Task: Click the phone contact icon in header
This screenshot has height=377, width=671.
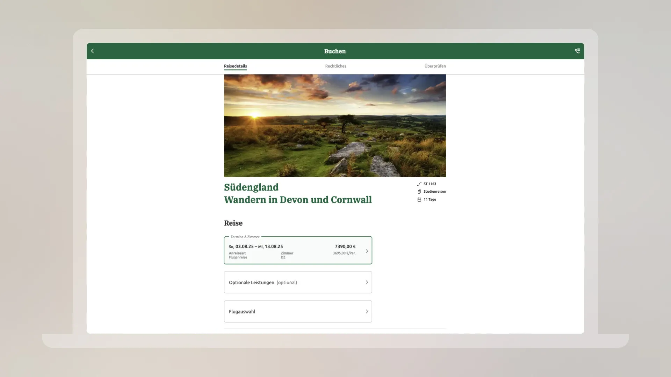Action: pos(577,51)
